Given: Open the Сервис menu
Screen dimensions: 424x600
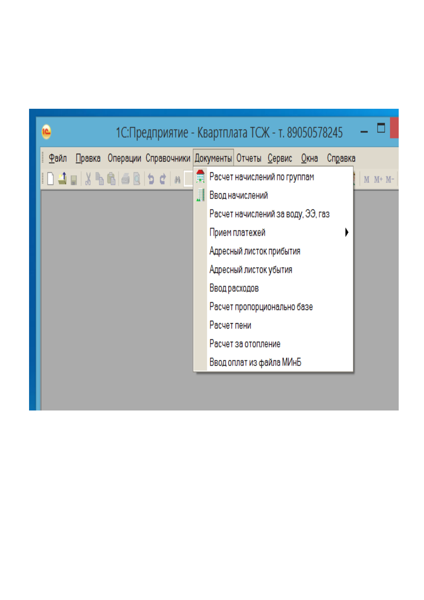Looking at the screenshot, I should 280,158.
